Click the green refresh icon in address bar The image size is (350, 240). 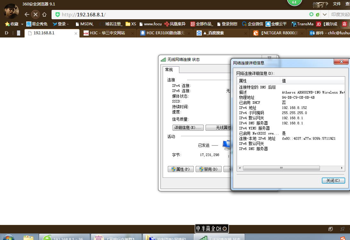pyautogui.click(x=311, y=14)
